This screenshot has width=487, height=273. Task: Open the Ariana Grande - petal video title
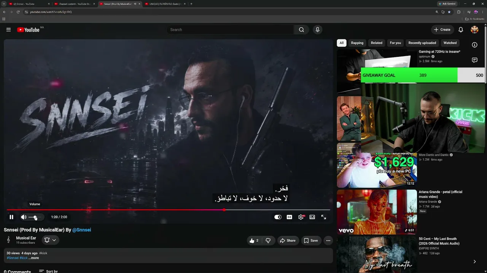tap(441, 194)
